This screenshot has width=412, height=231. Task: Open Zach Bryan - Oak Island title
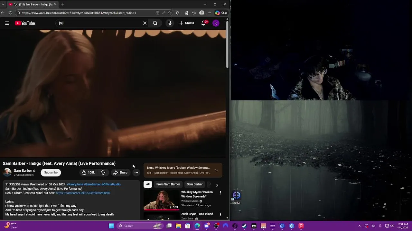[x=197, y=214]
